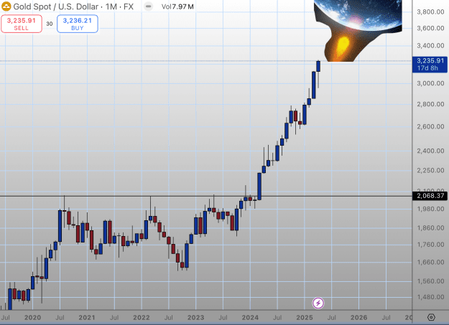Click the gold symbol logo icon
This screenshot has height=325, width=449.
click(6, 6)
